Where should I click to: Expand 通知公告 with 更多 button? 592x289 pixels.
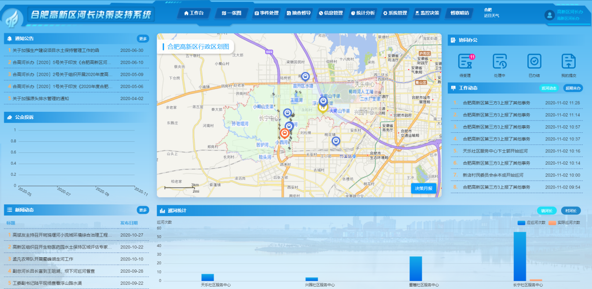[x=143, y=38]
